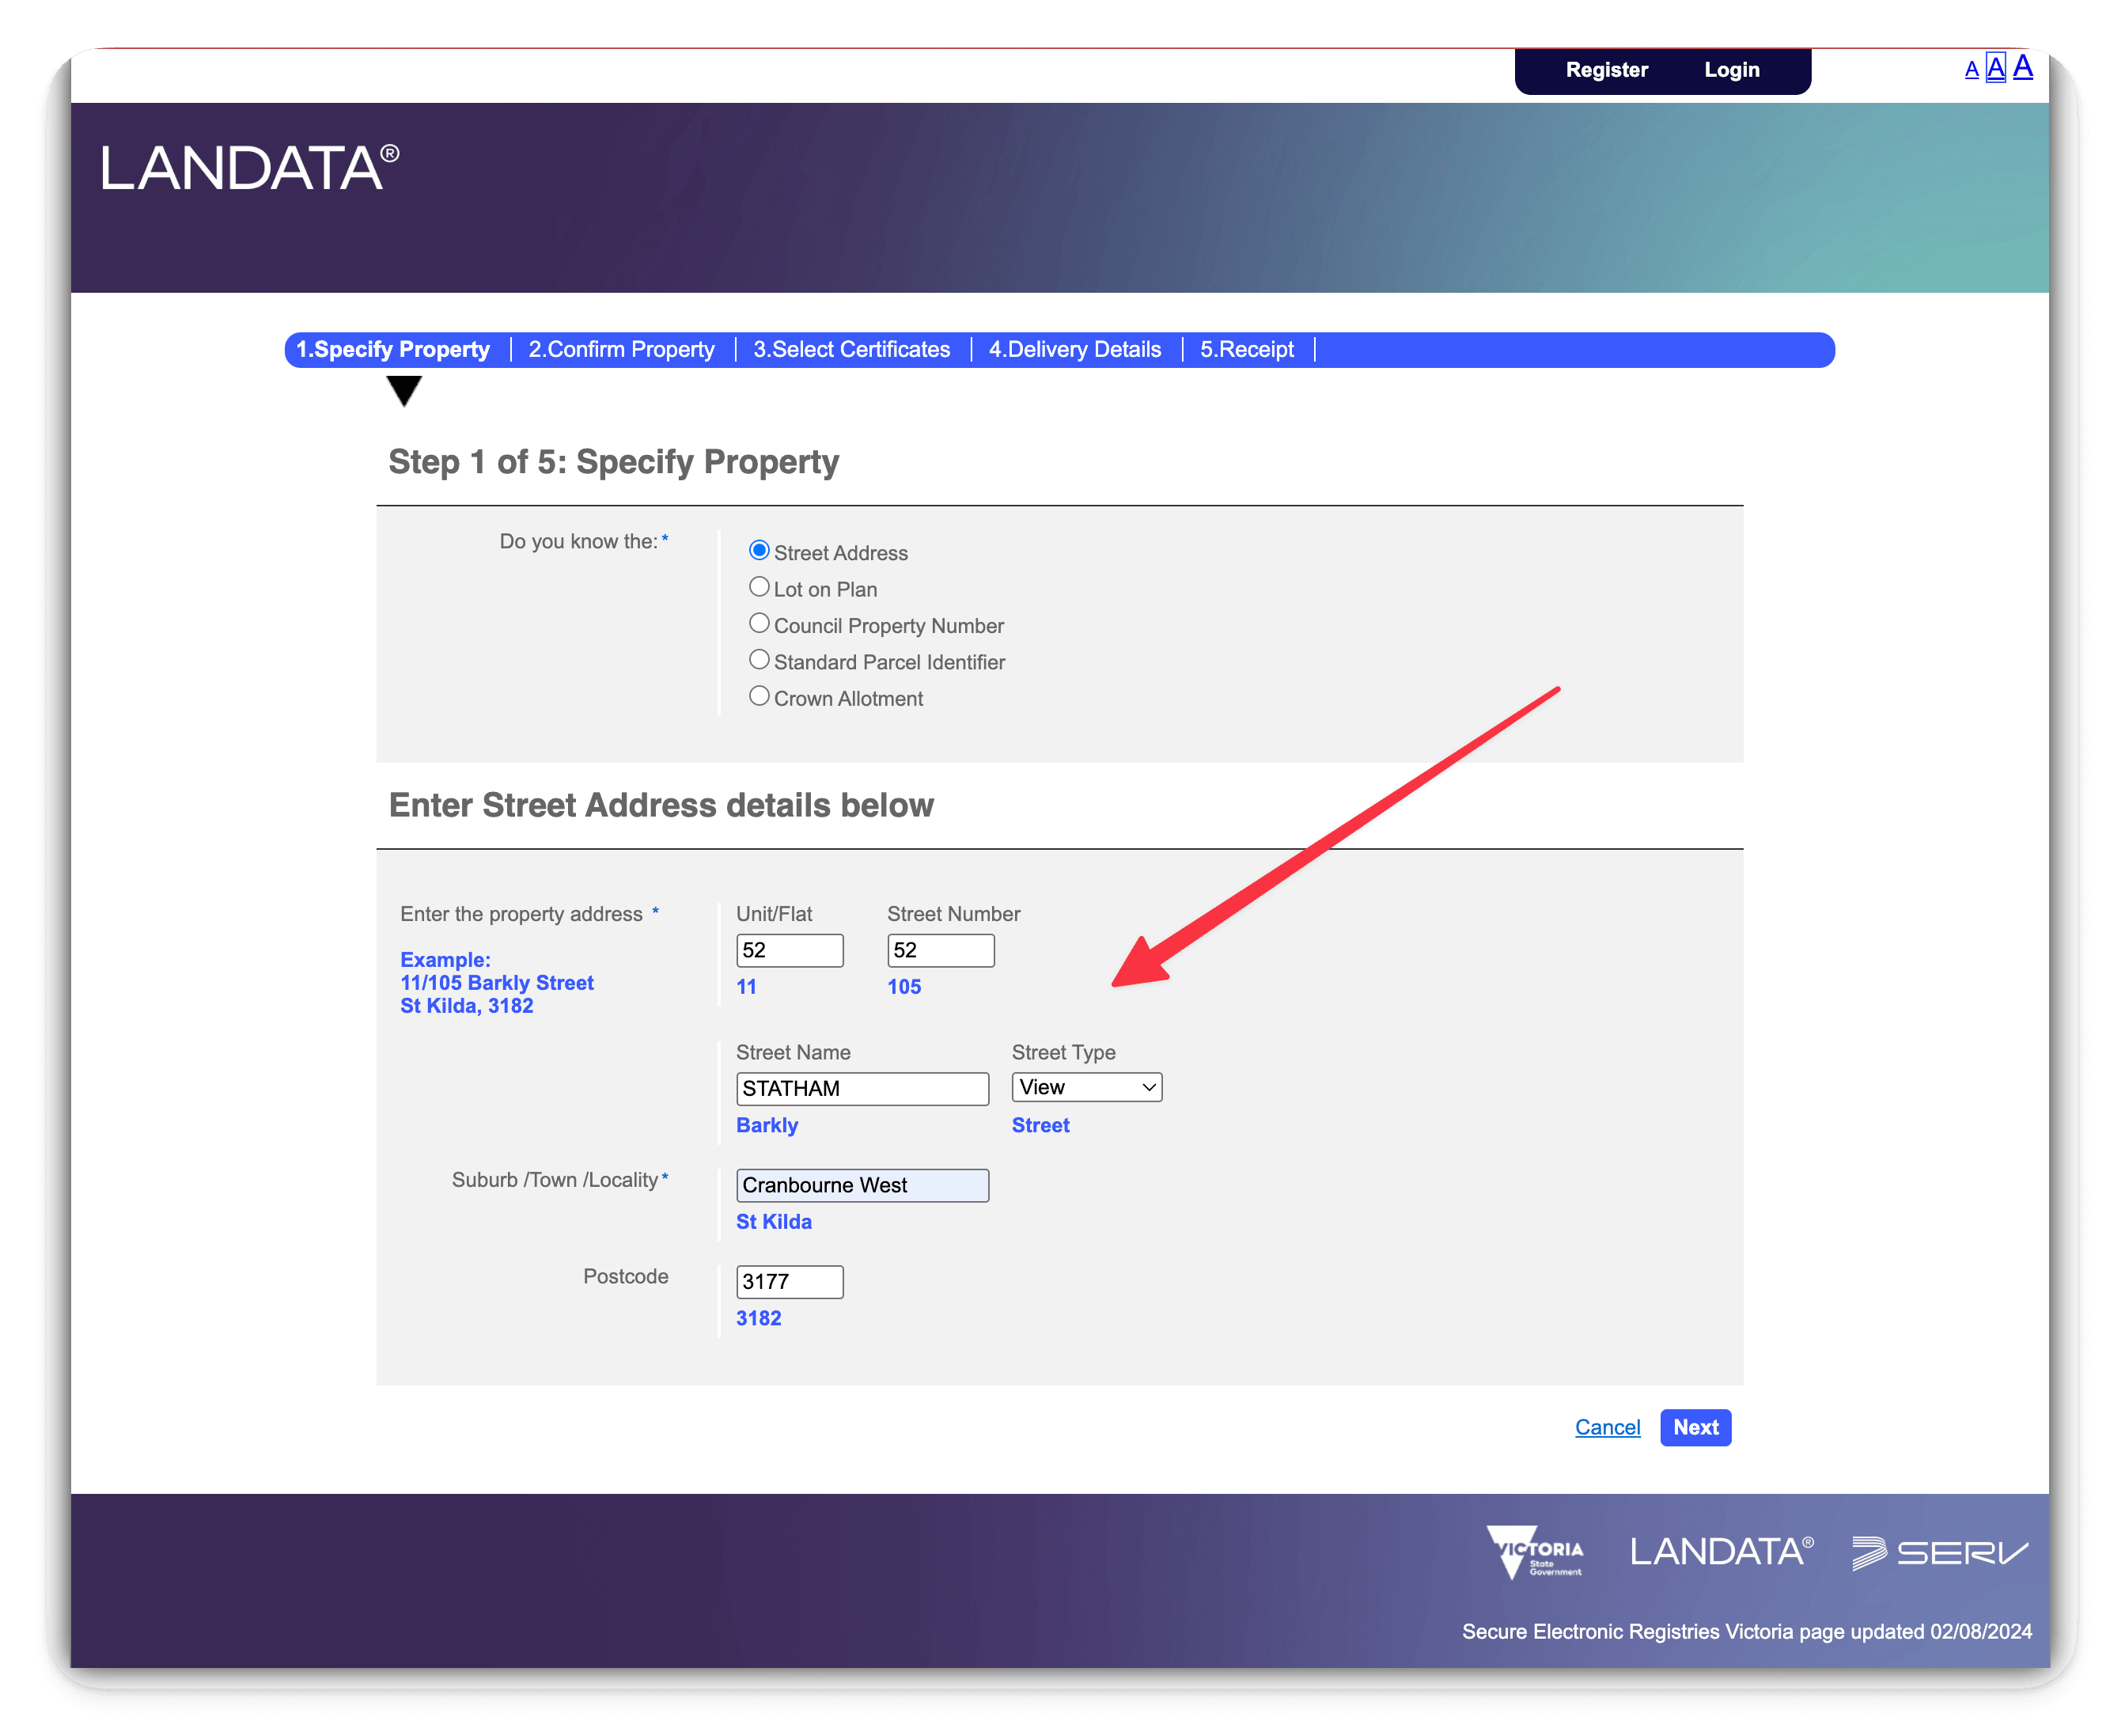This screenshot has width=2125, height=1736.
Task: Select the medium font size A
Action: [x=1995, y=68]
